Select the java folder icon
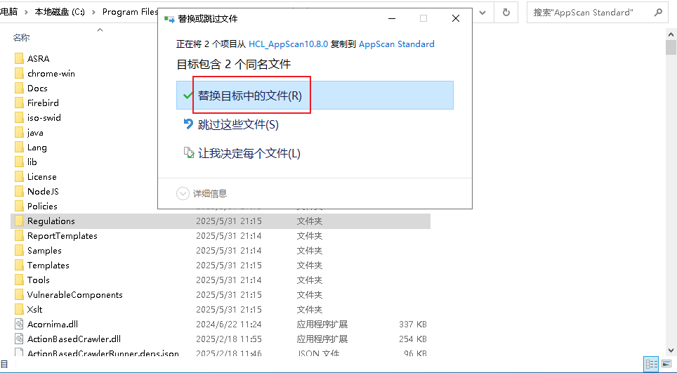 point(19,133)
